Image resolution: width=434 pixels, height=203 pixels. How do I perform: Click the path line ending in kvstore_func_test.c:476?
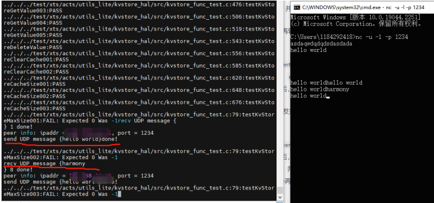coord(139,5)
